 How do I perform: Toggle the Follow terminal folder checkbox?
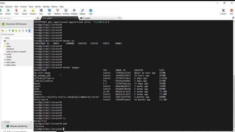pos(5,132)
